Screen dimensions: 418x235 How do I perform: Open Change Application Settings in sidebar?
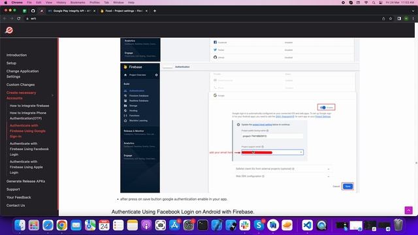[22, 74]
